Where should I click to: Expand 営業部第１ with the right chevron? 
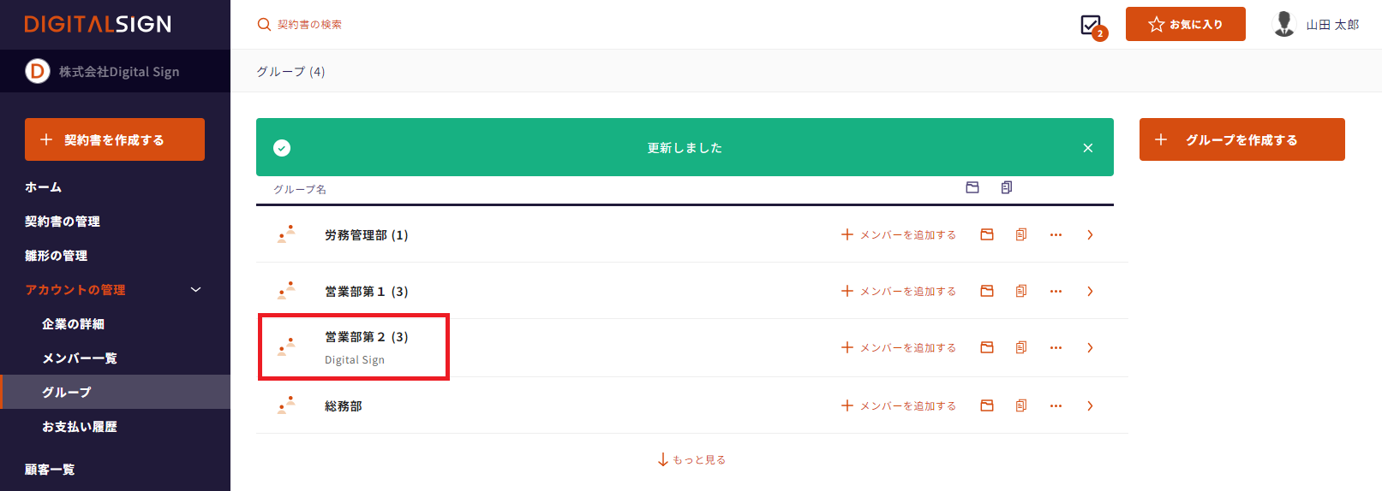click(x=1090, y=291)
